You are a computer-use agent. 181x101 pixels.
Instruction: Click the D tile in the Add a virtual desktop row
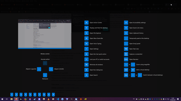click(133, 70)
